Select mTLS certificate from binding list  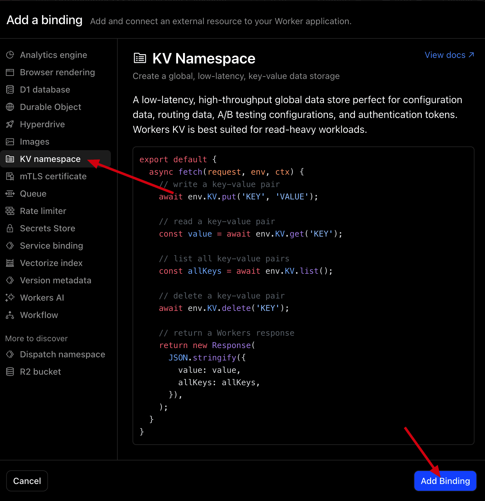tap(53, 176)
